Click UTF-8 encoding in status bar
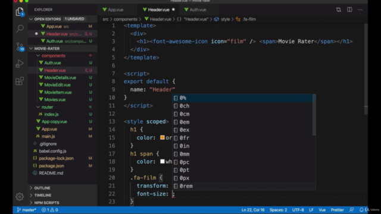 tap(298, 210)
